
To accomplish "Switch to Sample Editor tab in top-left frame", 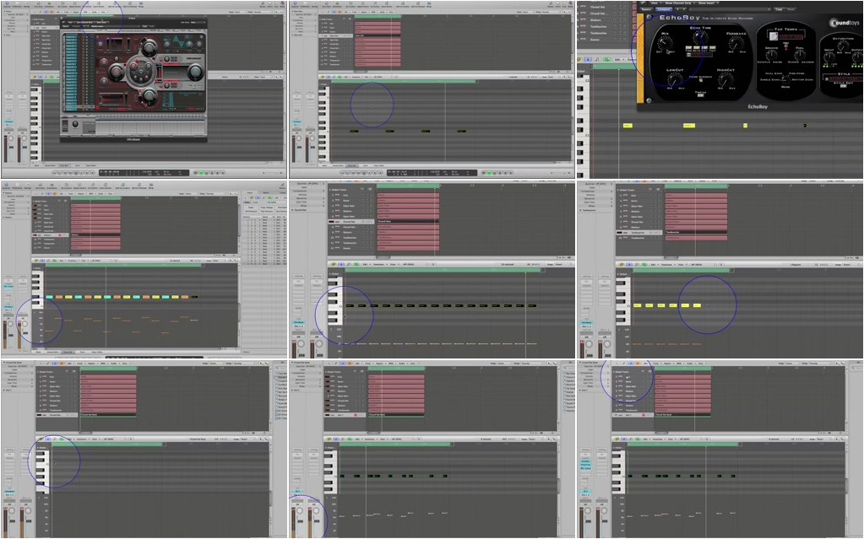I will (x=50, y=165).
